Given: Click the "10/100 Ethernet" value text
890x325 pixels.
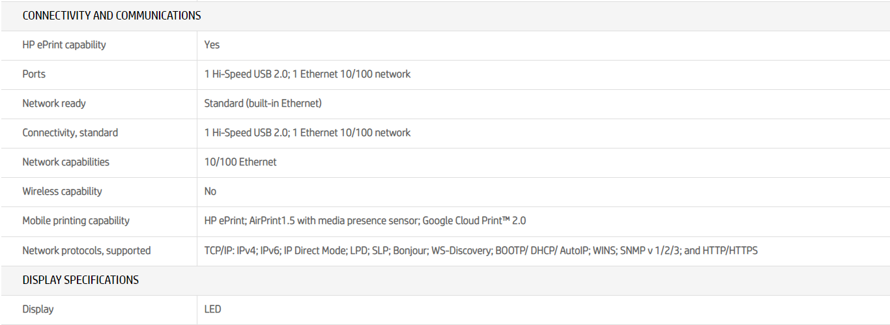Looking at the screenshot, I should [240, 162].
